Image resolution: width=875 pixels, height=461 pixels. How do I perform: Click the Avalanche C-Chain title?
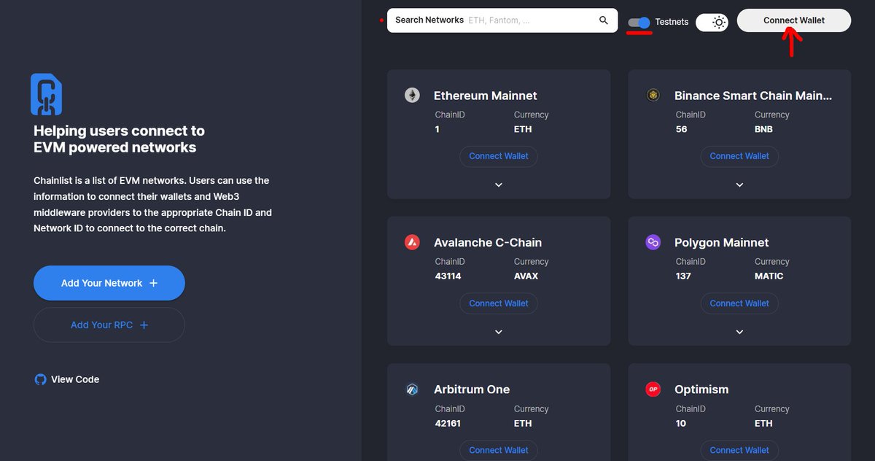(488, 242)
